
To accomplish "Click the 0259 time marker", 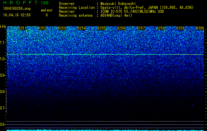I will 180,28.
